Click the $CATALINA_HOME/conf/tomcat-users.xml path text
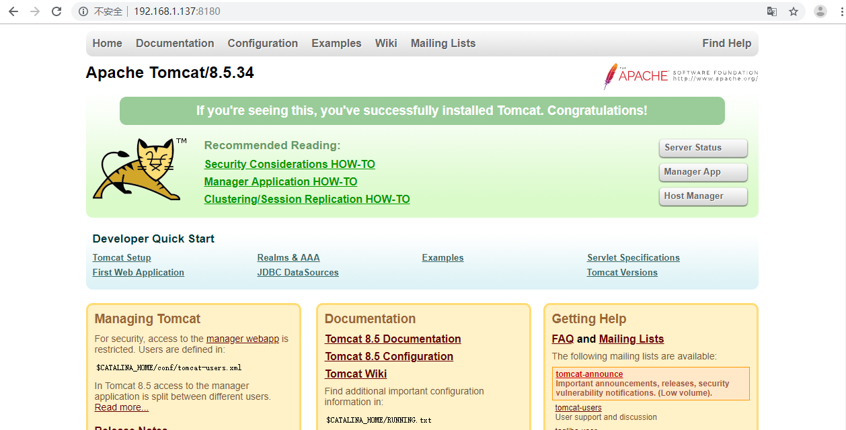The width and height of the screenshot is (846, 430). 169,368
